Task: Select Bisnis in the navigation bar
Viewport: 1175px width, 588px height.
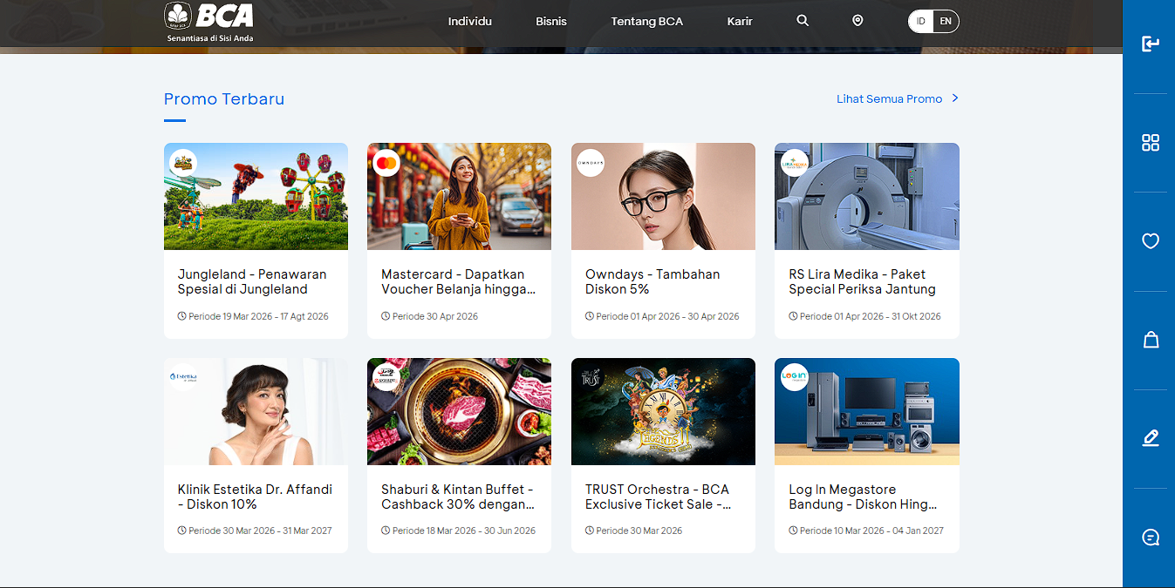Action: click(550, 21)
